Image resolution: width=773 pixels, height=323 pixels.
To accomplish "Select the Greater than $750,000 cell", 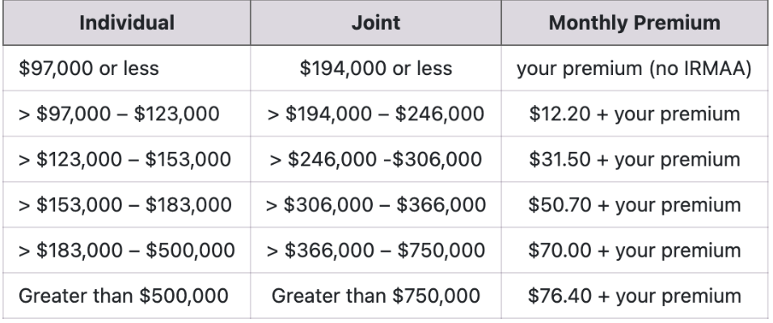I will click(376, 296).
